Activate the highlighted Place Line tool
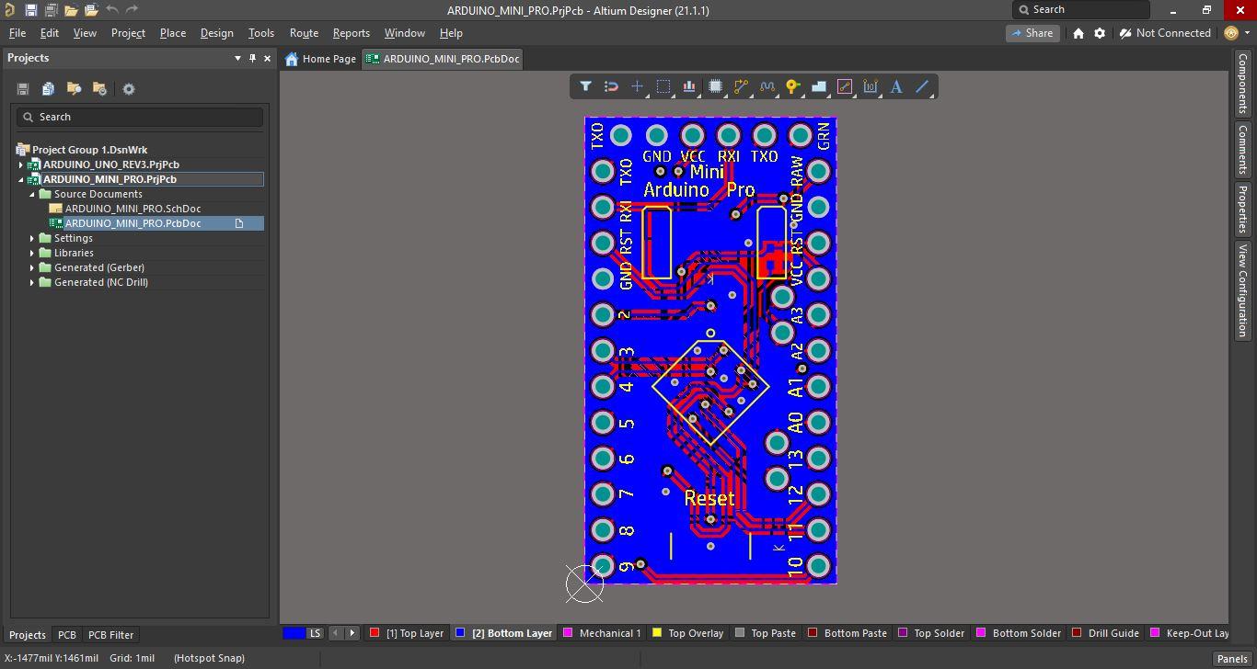This screenshot has width=1257, height=669. (845, 86)
